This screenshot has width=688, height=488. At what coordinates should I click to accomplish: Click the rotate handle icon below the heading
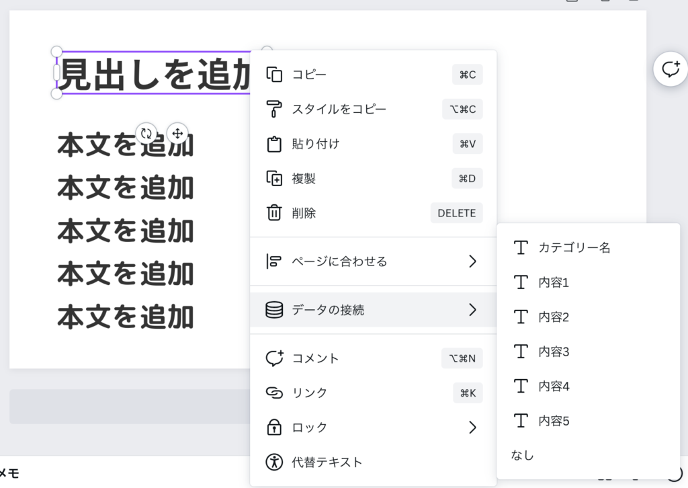click(x=146, y=133)
